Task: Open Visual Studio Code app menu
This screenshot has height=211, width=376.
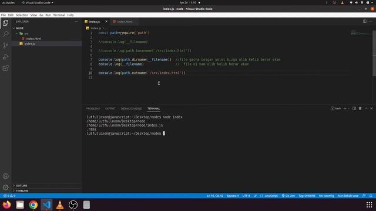Action: coord(37,2)
